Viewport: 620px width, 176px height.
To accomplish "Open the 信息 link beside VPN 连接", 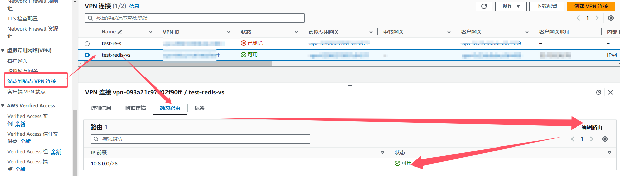I will point(134,6).
